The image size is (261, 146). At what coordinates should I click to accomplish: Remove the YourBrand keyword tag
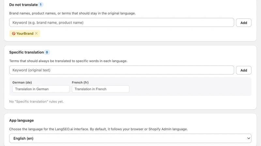coord(36,33)
